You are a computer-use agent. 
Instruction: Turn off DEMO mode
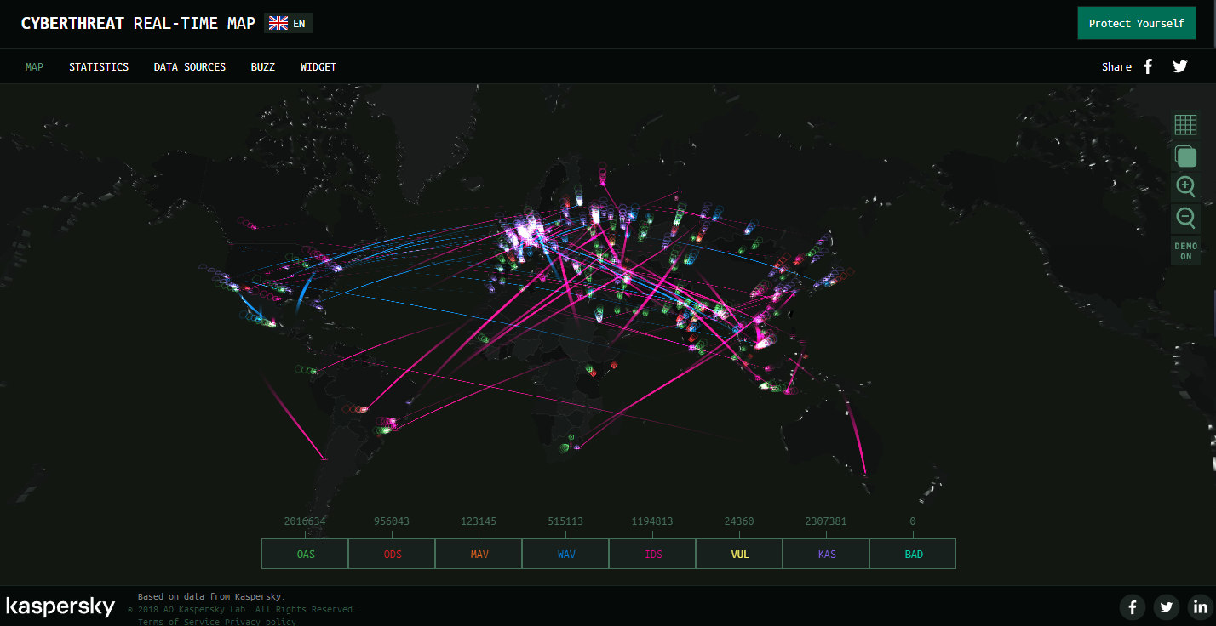tap(1185, 251)
